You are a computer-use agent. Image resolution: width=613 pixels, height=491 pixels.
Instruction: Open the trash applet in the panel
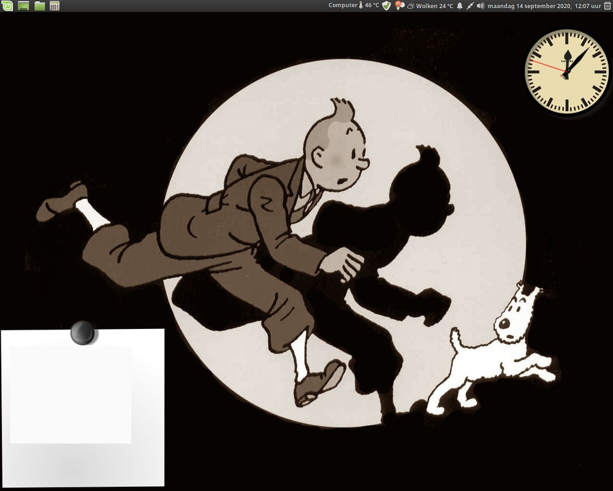coord(607,6)
